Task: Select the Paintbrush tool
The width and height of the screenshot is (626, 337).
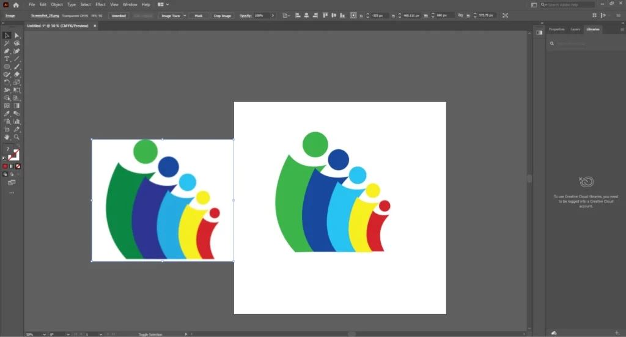Action: pyautogui.click(x=17, y=67)
